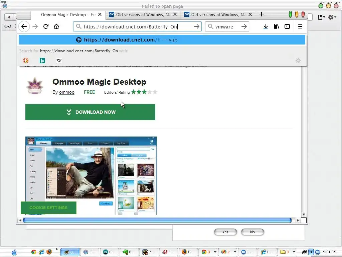Open the gear tools dropdown in background browser

point(332,17)
